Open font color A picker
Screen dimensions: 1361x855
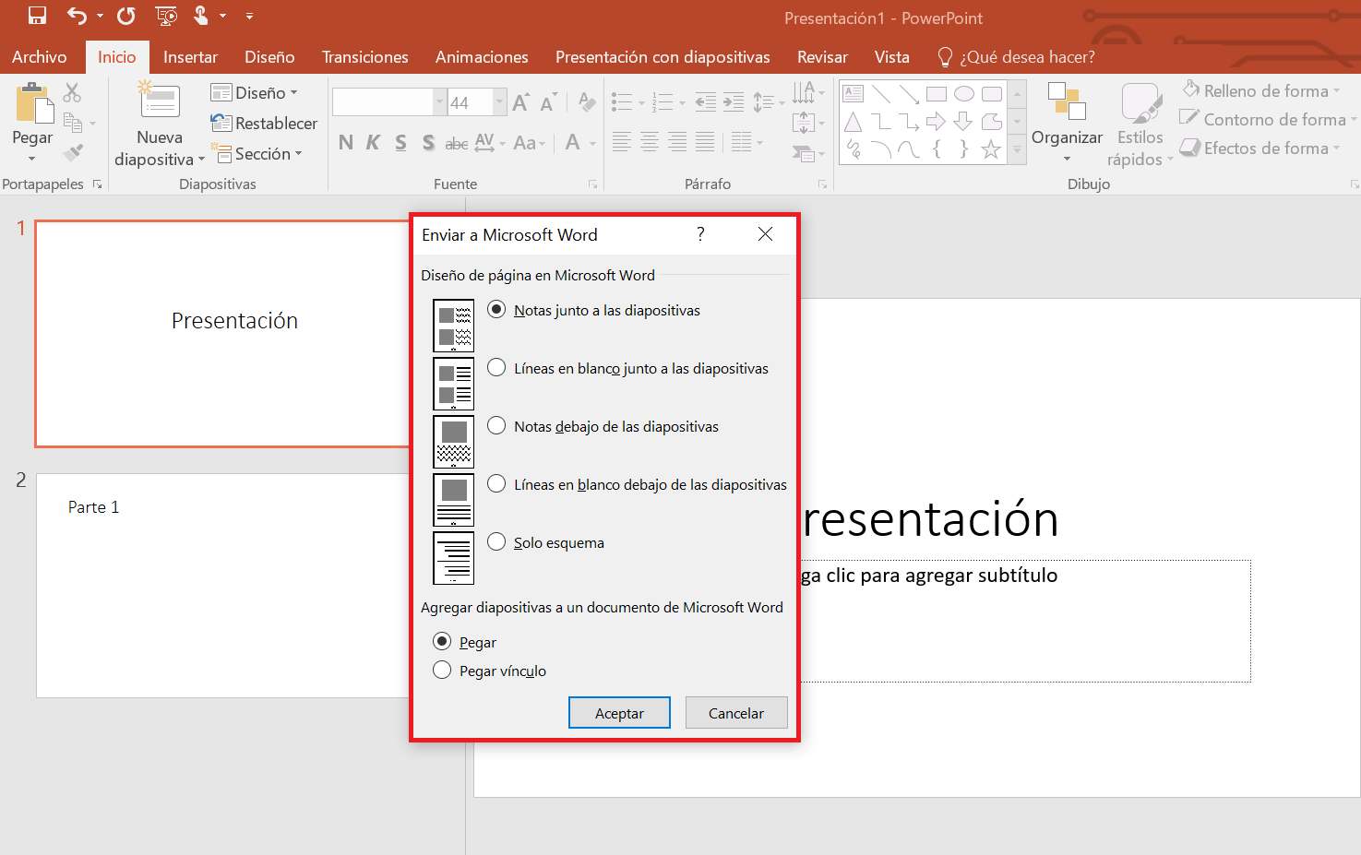click(x=573, y=143)
